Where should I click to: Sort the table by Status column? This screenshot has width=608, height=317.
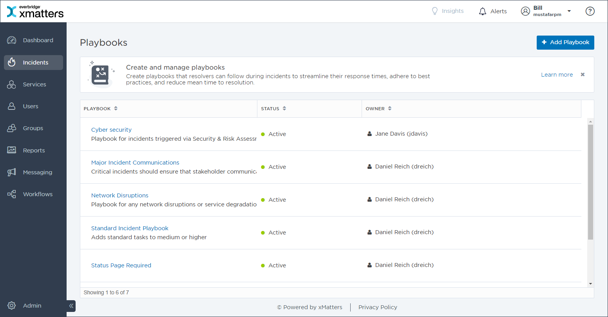point(284,109)
